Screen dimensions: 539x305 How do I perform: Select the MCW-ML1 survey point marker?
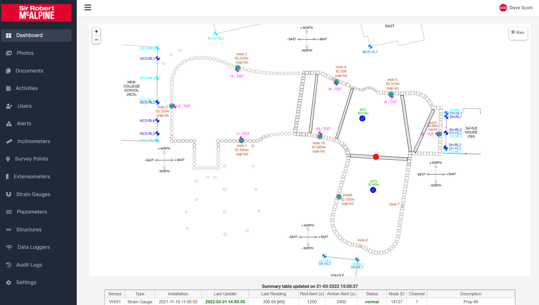pyautogui.click(x=215, y=34)
